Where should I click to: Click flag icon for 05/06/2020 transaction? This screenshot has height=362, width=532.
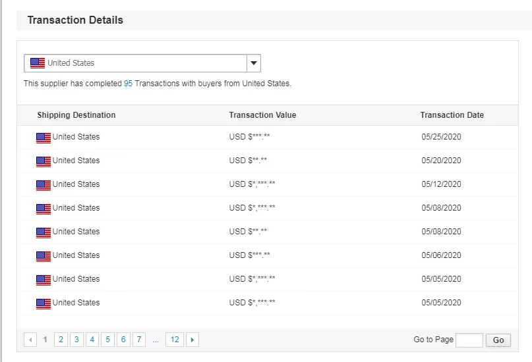pyautogui.click(x=44, y=256)
